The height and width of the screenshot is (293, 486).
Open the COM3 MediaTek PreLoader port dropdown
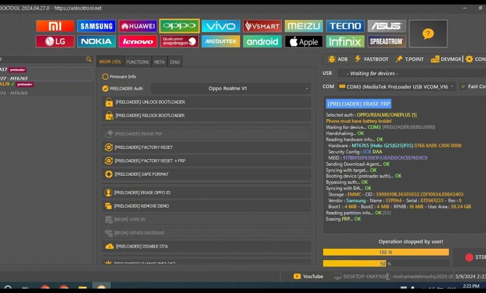396,87
